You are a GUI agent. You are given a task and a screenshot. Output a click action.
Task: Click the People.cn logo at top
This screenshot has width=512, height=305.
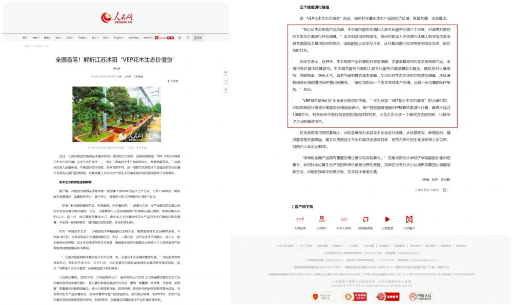coord(117,18)
